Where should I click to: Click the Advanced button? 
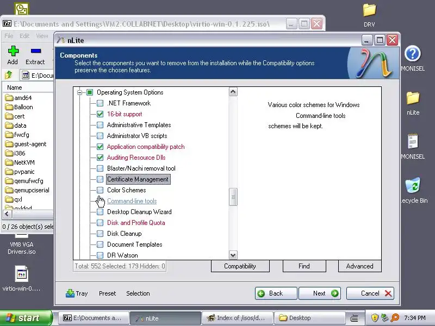(359, 266)
